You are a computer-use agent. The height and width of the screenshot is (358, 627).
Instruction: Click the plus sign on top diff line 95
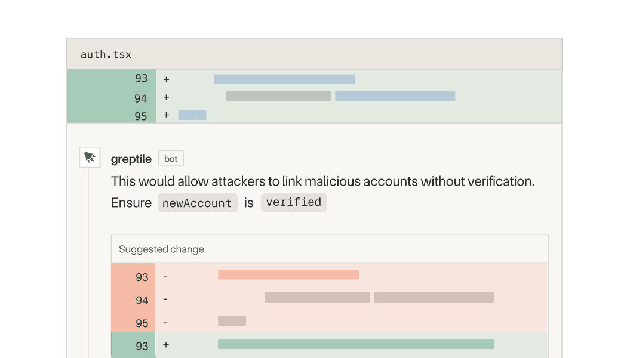(x=166, y=115)
